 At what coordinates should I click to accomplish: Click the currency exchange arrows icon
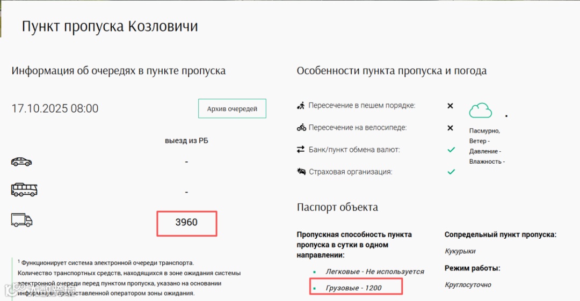[x=300, y=149]
